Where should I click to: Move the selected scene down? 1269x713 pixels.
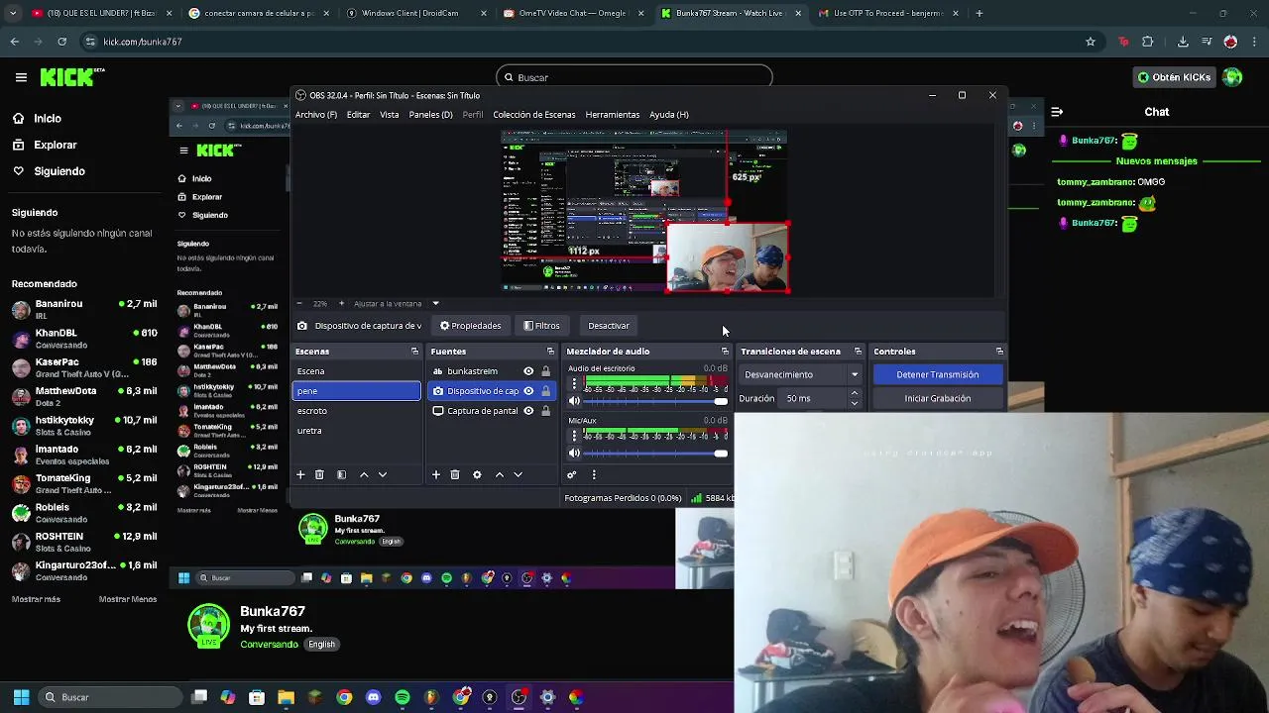pos(383,475)
